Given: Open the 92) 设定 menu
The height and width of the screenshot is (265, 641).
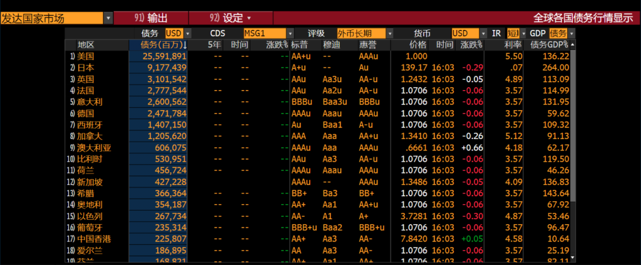Looking at the screenshot, I should tap(230, 18).
